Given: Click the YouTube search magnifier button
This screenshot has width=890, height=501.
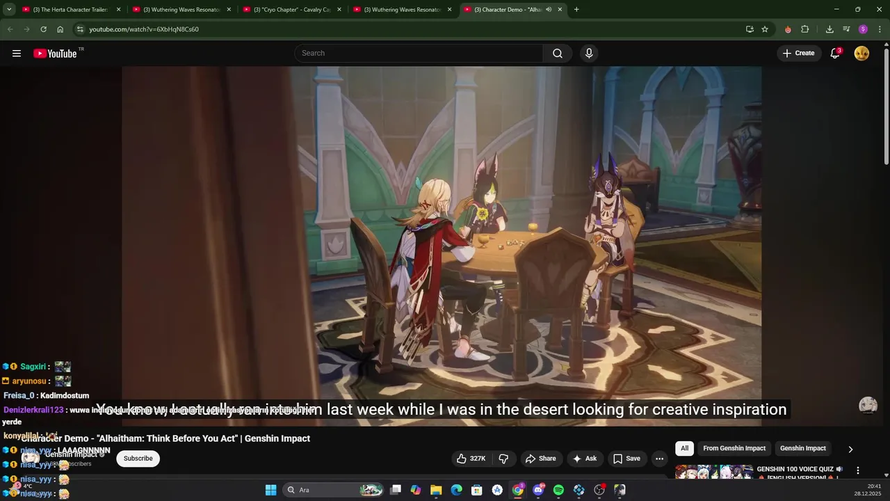Looking at the screenshot, I should pyautogui.click(x=558, y=54).
